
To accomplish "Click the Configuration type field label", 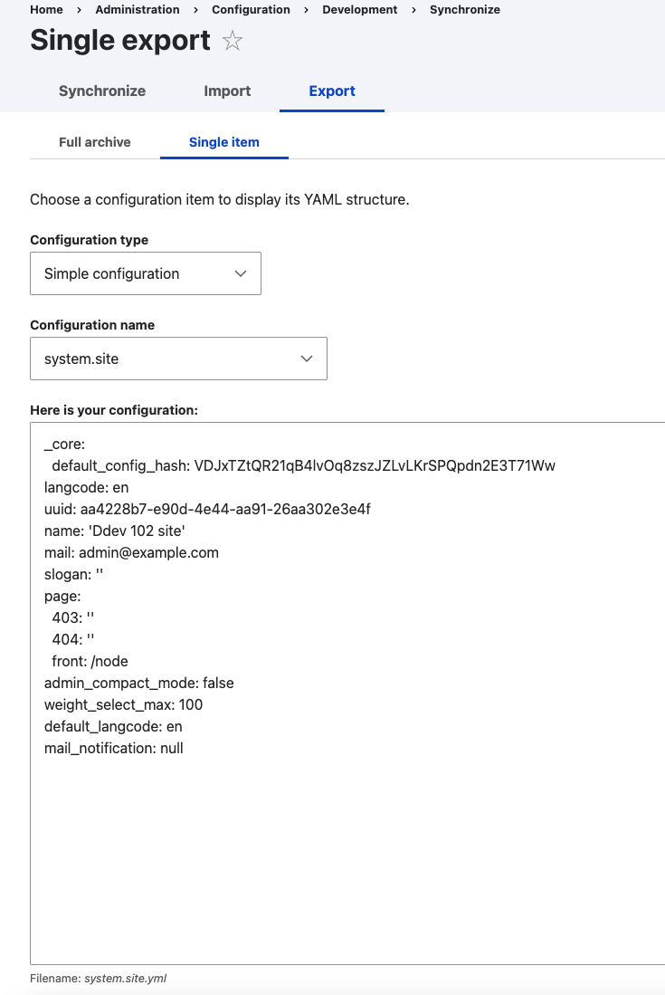I will 89,240.
